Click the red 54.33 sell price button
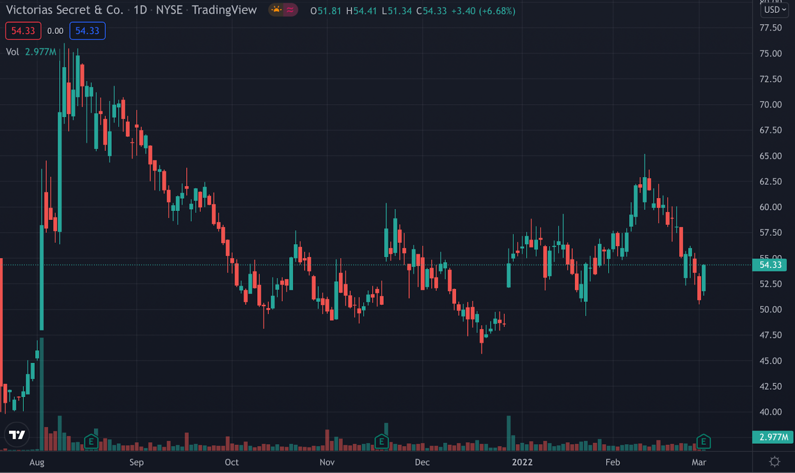795x473 pixels. (x=23, y=31)
